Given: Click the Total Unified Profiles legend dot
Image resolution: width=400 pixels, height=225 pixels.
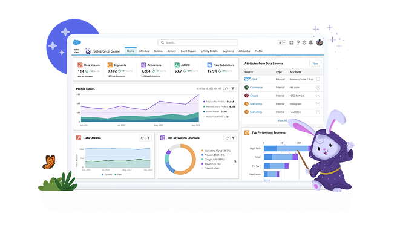Looking at the screenshot, I should 204,102.
